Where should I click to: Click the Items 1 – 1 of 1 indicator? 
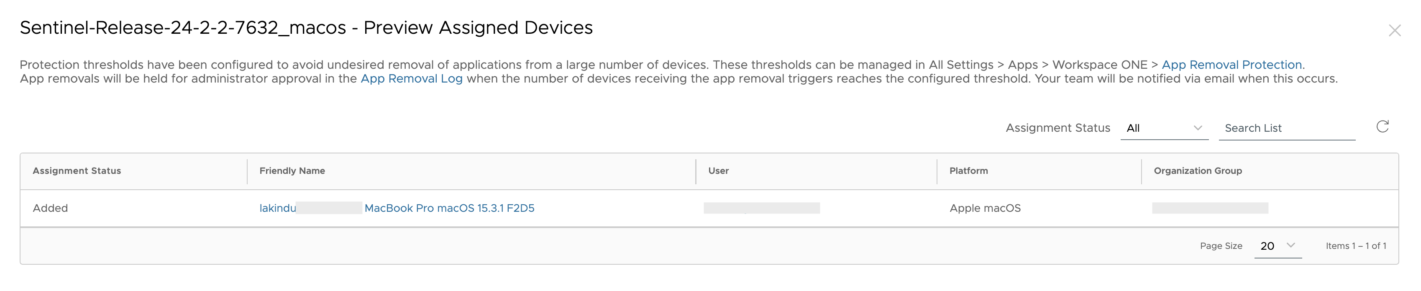[x=1356, y=246]
